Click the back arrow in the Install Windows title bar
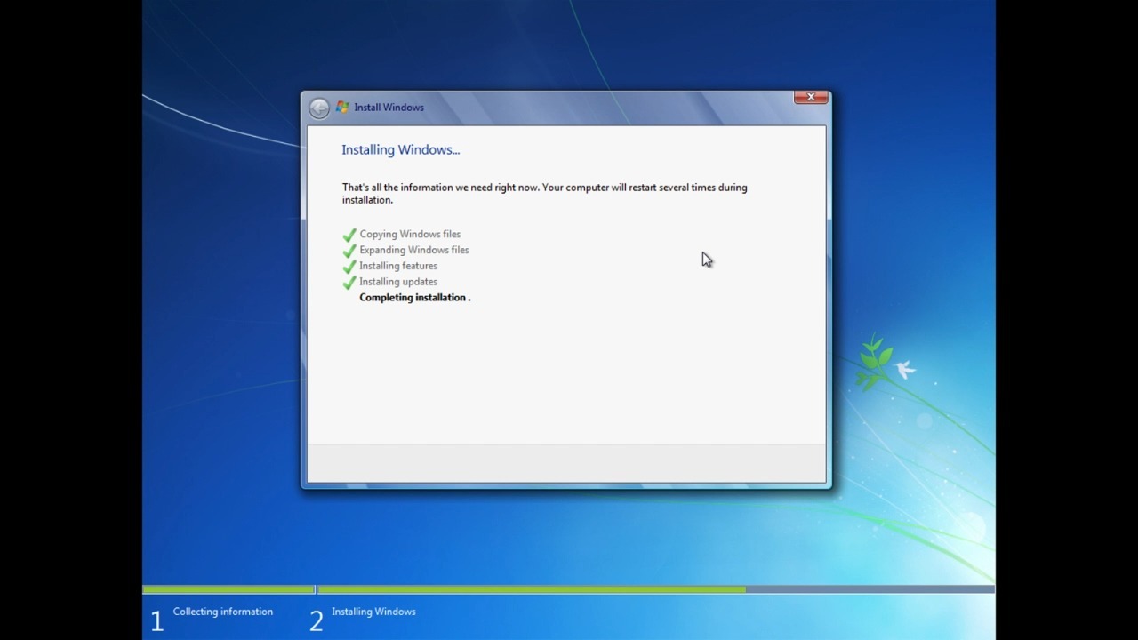 pos(318,108)
